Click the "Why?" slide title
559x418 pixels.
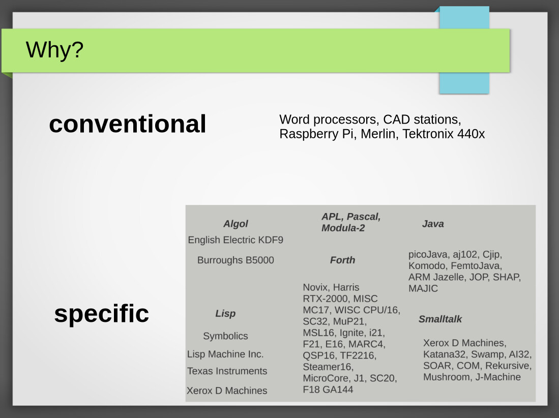(x=54, y=49)
